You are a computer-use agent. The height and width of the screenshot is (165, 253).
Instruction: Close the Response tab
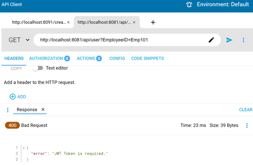coord(43,110)
